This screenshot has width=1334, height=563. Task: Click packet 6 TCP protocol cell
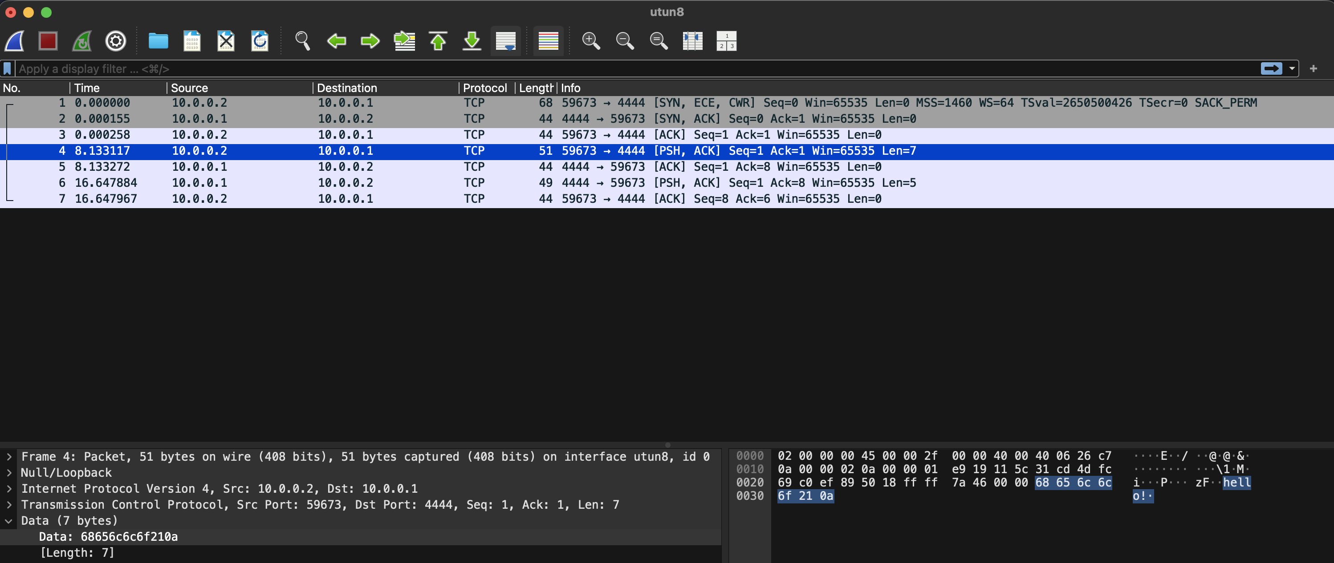(474, 183)
